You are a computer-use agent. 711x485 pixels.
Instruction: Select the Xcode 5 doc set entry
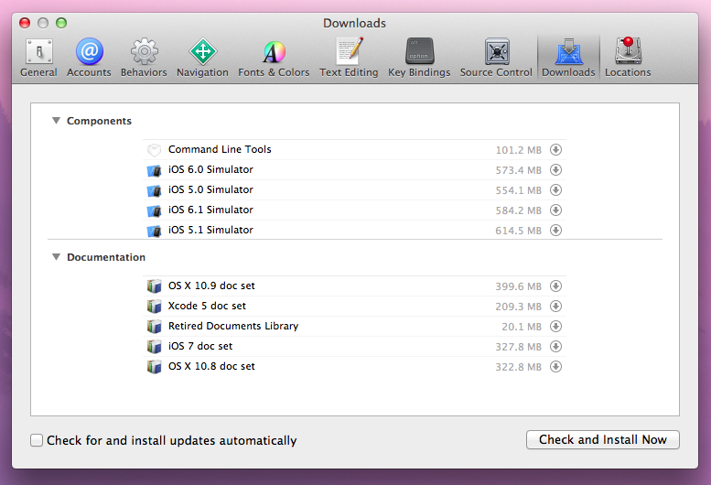coord(207,306)
